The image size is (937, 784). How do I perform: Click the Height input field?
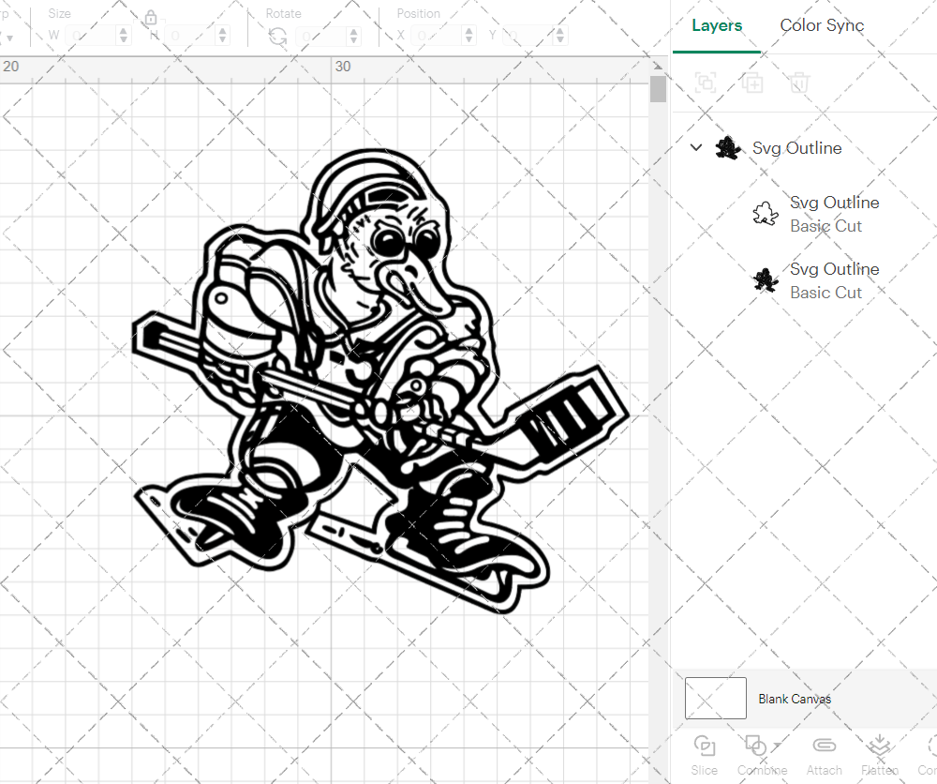click(x=190, y=36)
